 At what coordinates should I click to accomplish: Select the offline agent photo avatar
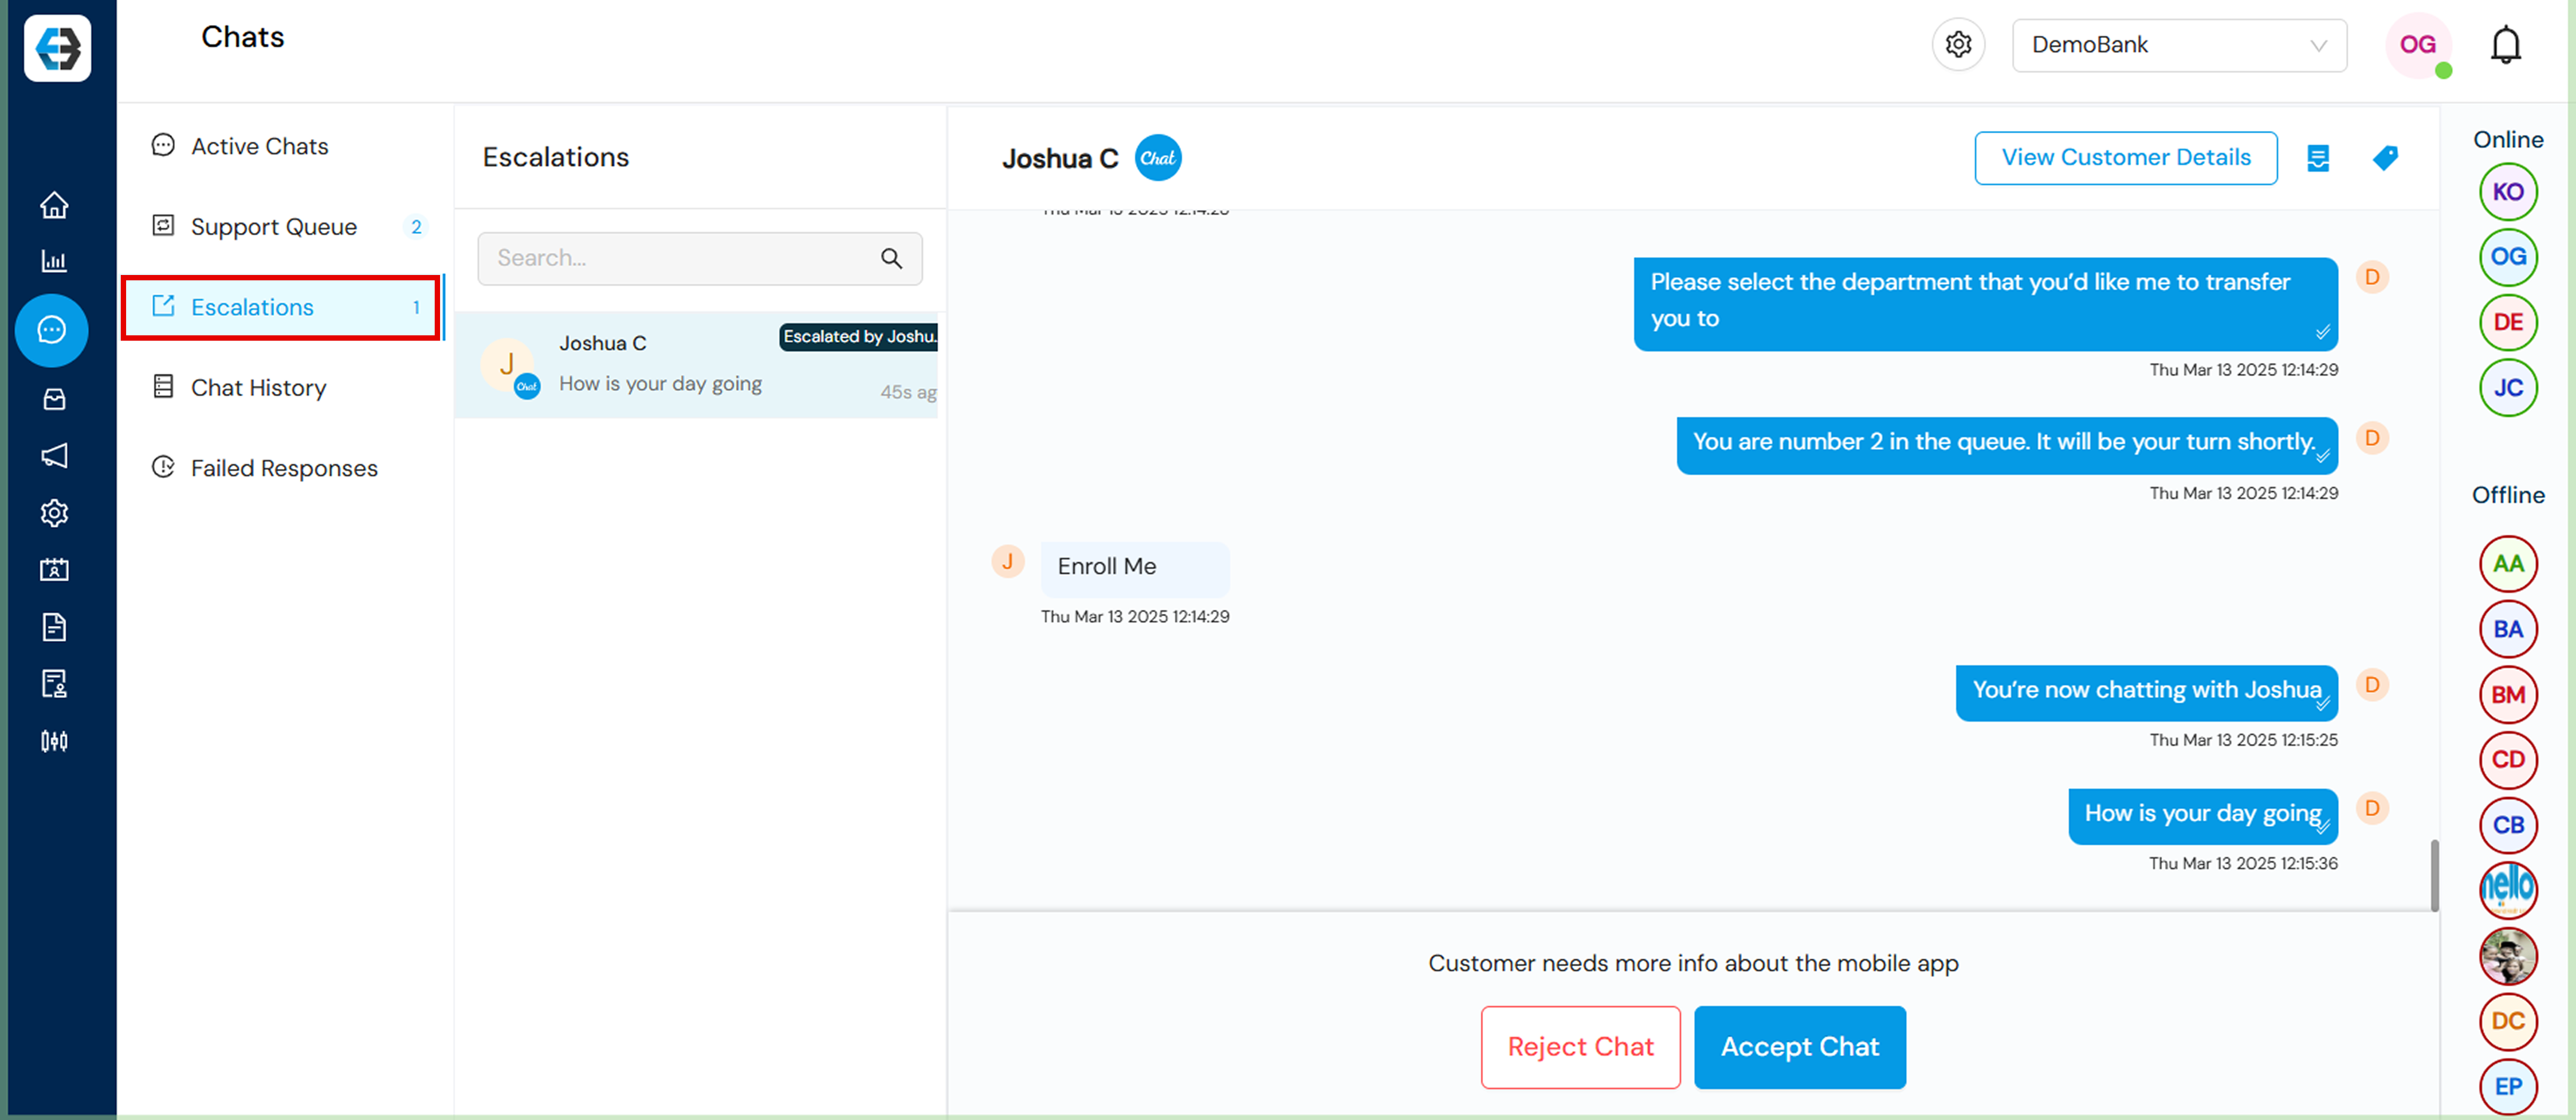(2508, 956)
